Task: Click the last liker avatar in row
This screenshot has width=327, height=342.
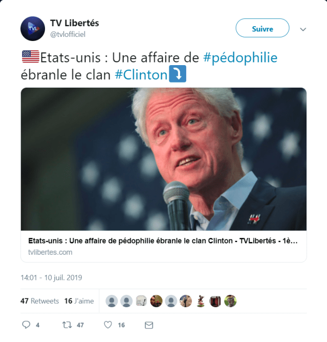Action: pyautogui.click(x=230, y=301)
